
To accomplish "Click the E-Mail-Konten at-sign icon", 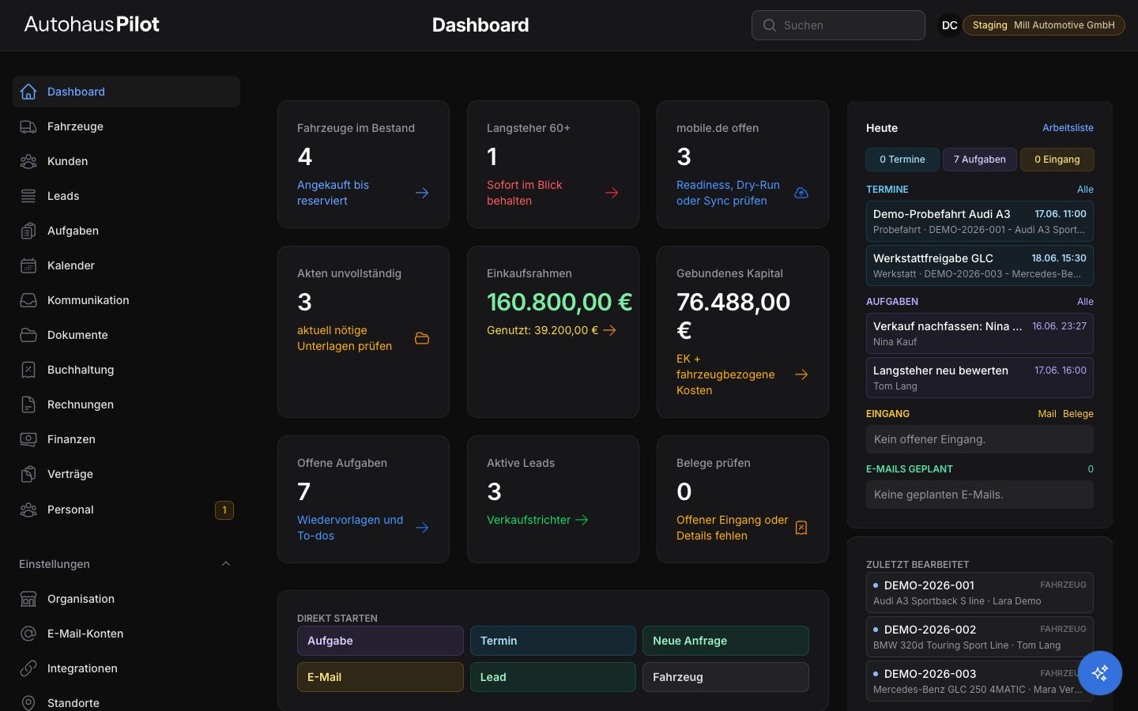I will coord(28,634).
